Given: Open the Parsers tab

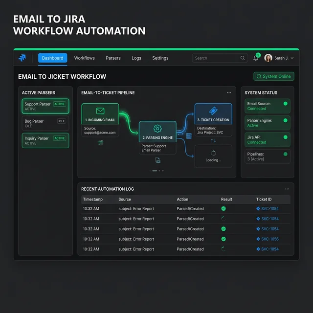Looking at the screenshot, I should pyautogui.click(x=113, y=58).
